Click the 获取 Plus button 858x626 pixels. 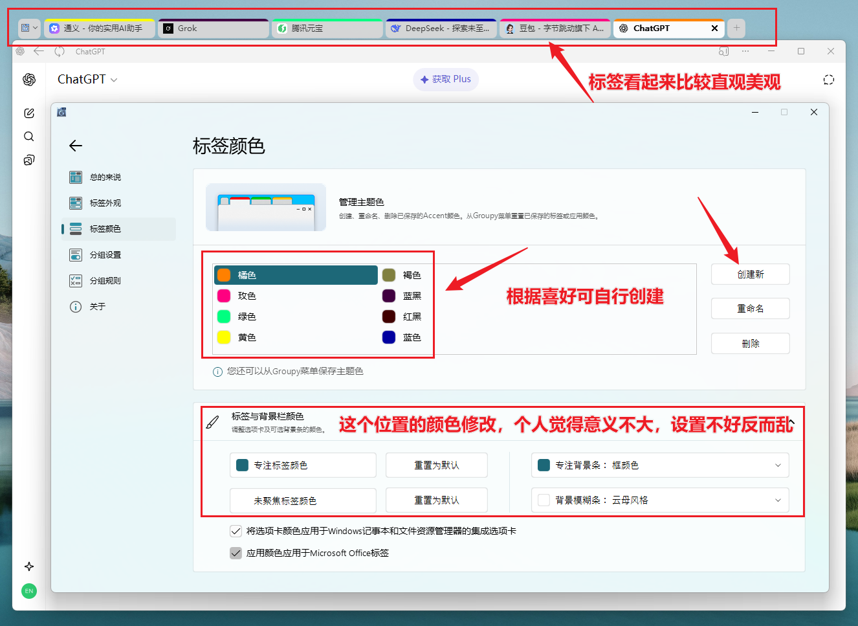pyautogui.click(x=446, y=79)
